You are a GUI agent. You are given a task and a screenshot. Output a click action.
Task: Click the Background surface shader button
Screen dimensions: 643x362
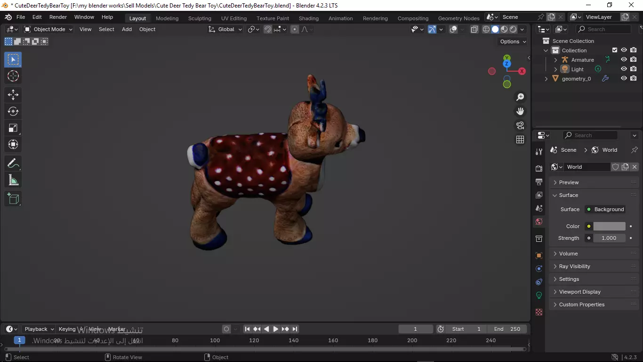(605, 209)
